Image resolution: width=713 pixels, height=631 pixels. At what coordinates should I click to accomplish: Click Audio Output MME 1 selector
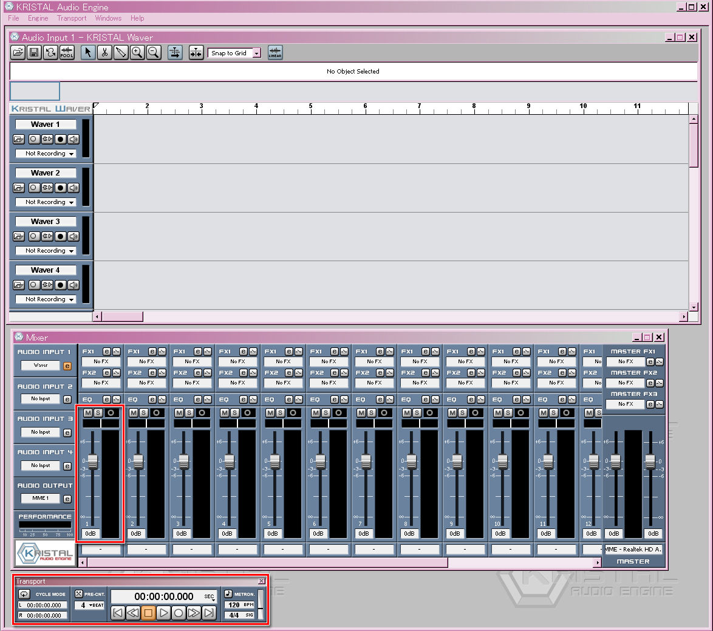point(41,498)
